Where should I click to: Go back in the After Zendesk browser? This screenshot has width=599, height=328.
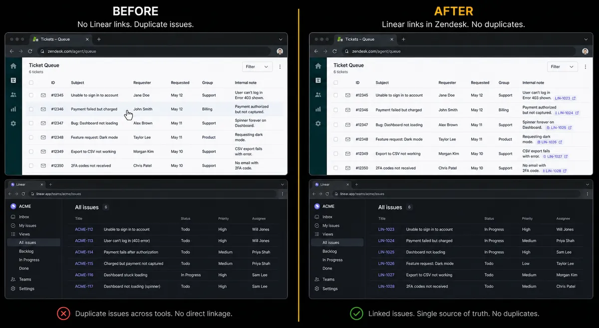coord(316,51)
